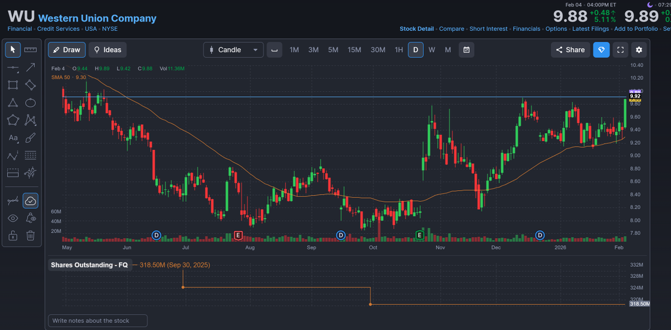Select the polygon drawing tool

pos(13,120)
